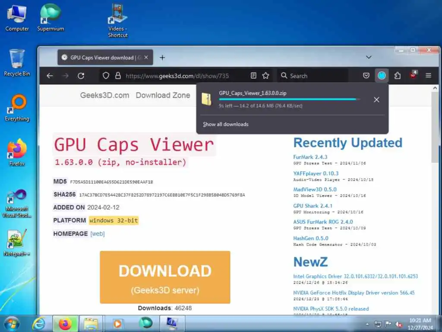Click the scrollbar up arrow
The image size is (442, 332).
point(435,88)
